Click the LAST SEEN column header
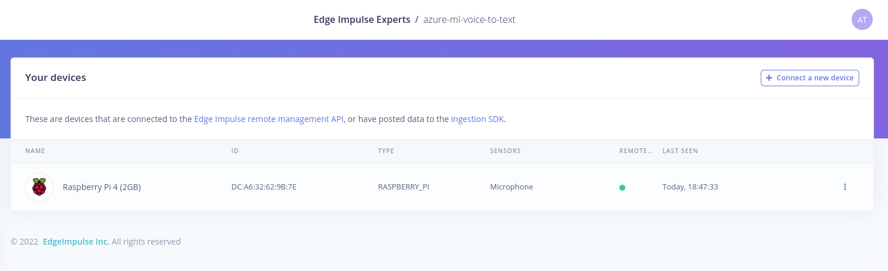 (680, 151)
